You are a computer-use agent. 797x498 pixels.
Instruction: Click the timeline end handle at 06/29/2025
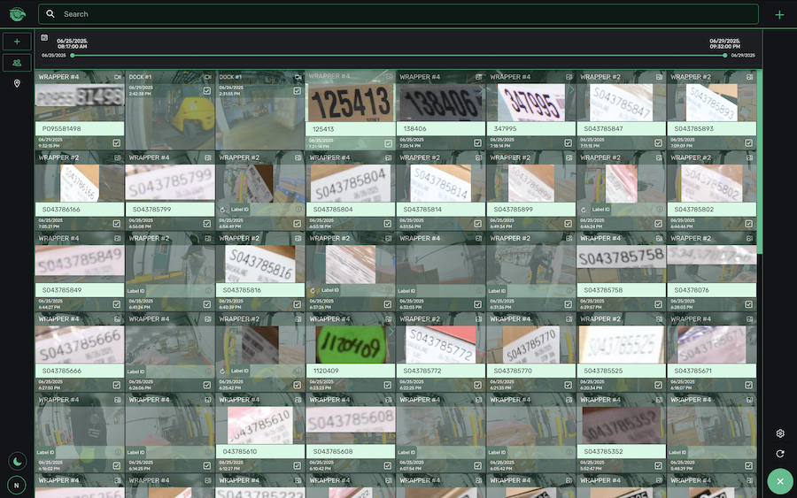pos(724,56)
